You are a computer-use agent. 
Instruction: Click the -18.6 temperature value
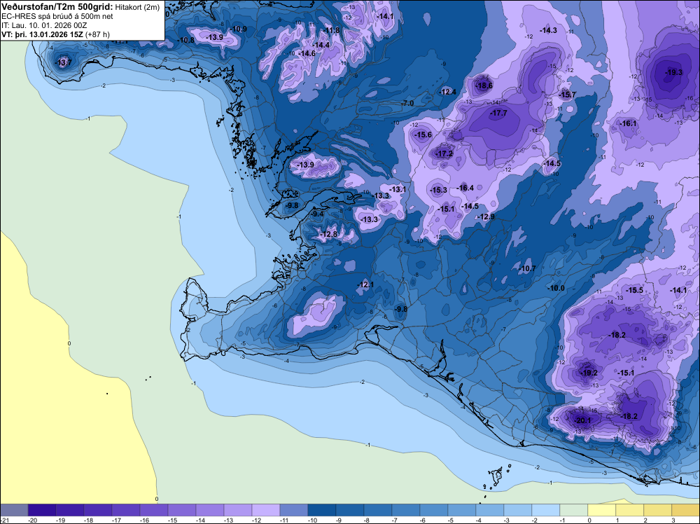pos(484,85)
